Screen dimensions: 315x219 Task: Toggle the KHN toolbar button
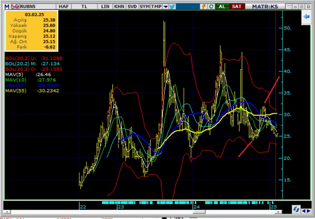(119, 6)
